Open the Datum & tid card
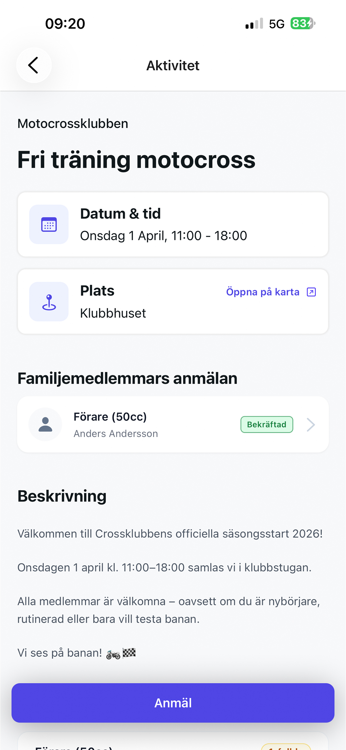 (173, 225)
